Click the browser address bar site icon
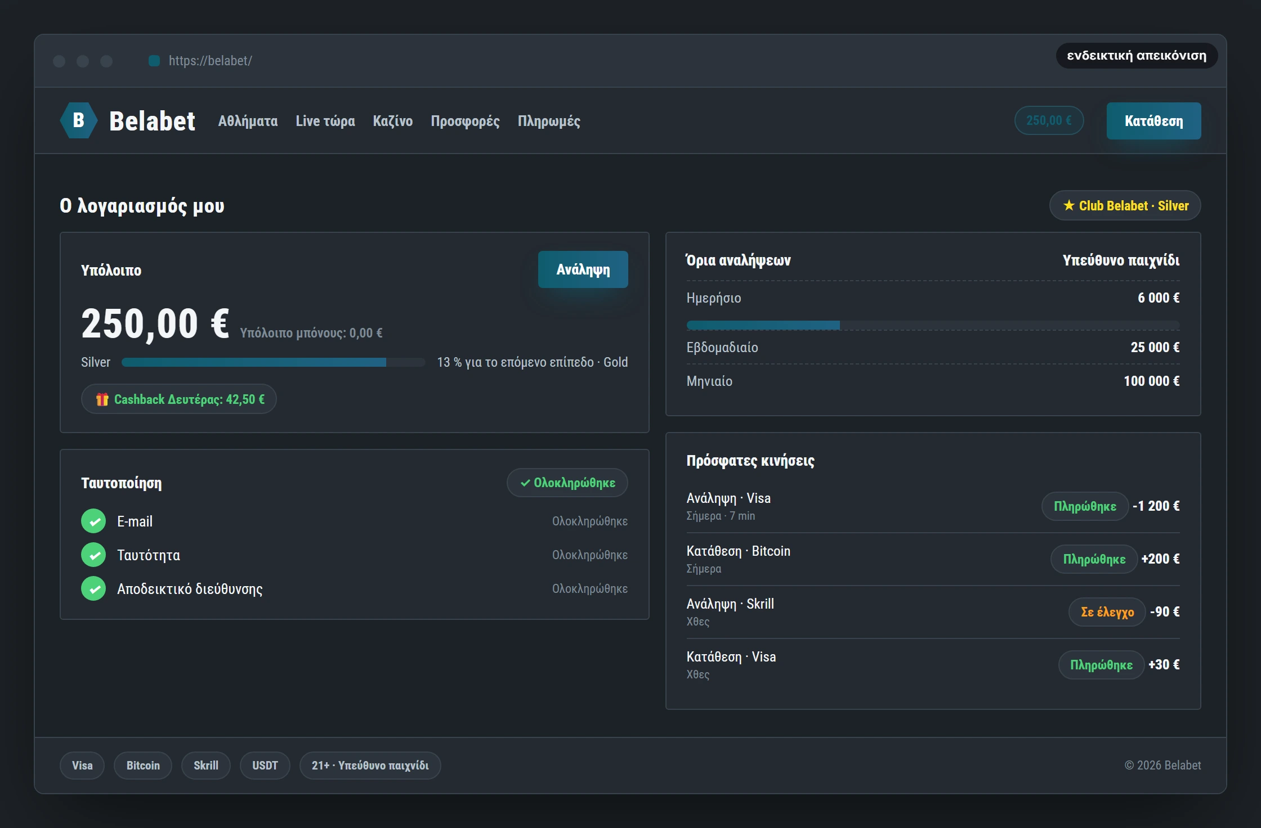Image resolution: width=1261 pixels, height=828 pixels. [154, 61]
